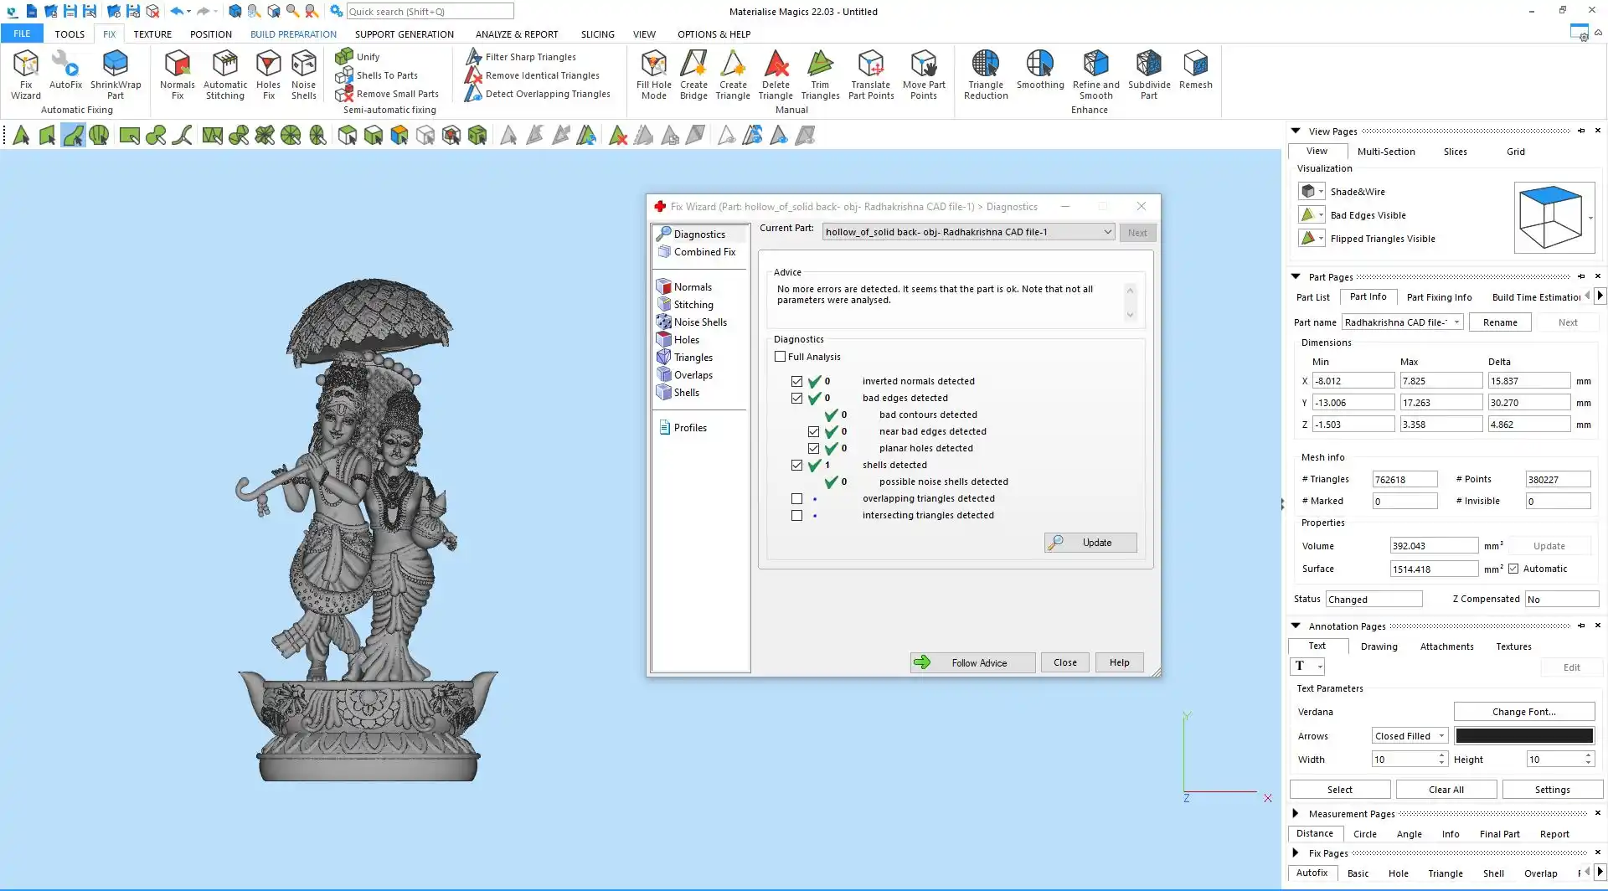Image resolution: width=1608 pixels, height=891 pixels.
Task: Click the black arrow color swatch
Action: [x=1523, y=736]
